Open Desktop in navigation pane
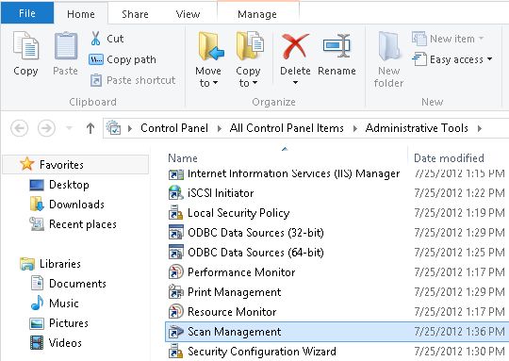This screenshot has height=361, width=509. point(69,185)
